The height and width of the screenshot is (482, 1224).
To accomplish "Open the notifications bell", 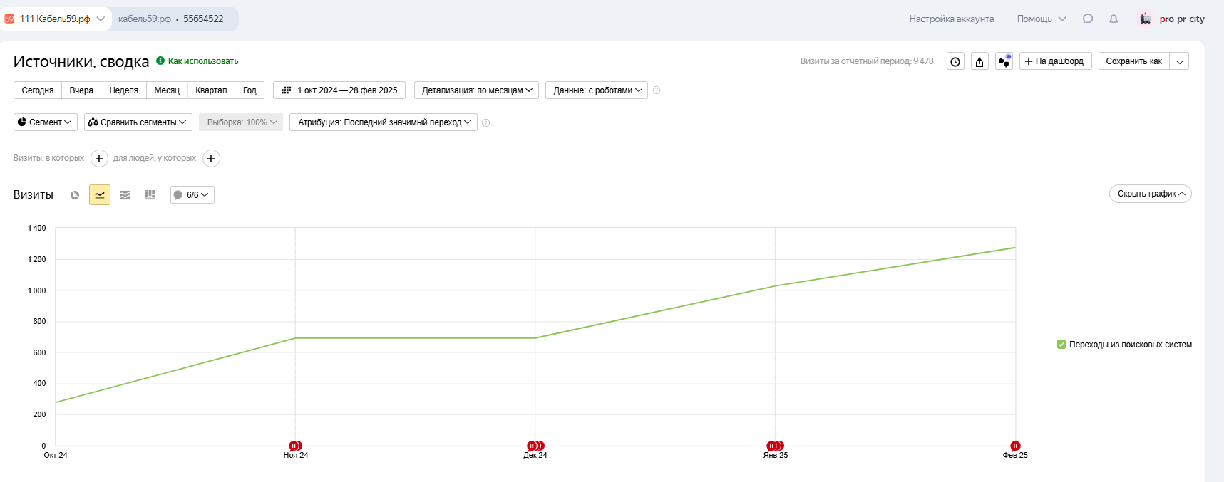I will click(1114, 19).
